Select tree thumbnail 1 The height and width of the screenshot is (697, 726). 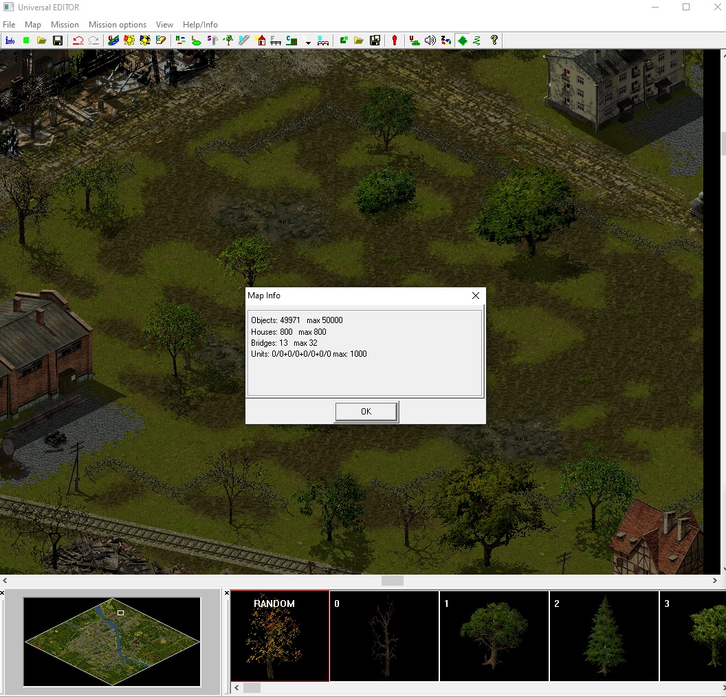(494, 636)
